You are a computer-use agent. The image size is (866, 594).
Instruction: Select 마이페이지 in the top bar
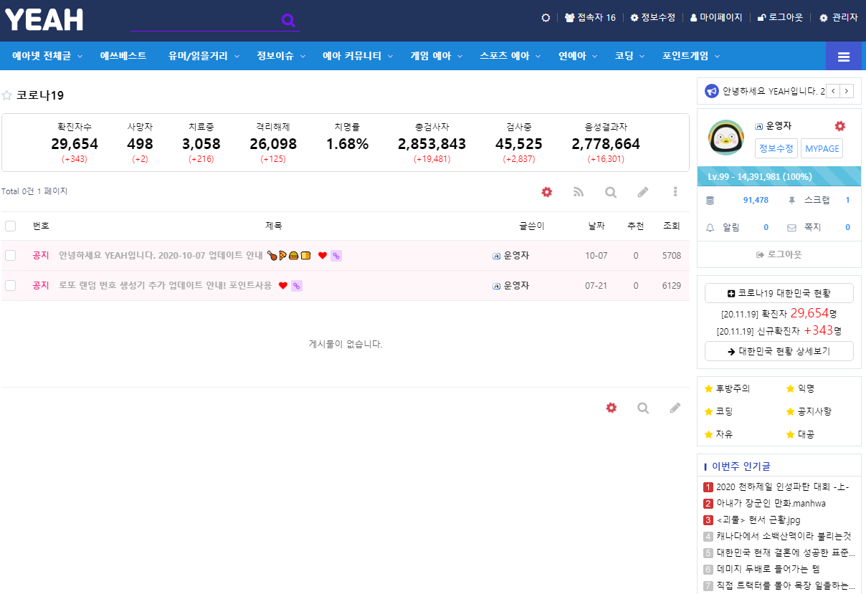point(715,17)
